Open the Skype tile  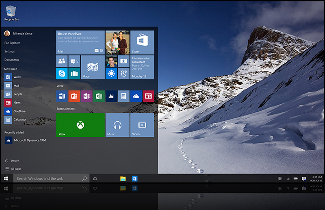pyautogui.click(x=62, y=74)
